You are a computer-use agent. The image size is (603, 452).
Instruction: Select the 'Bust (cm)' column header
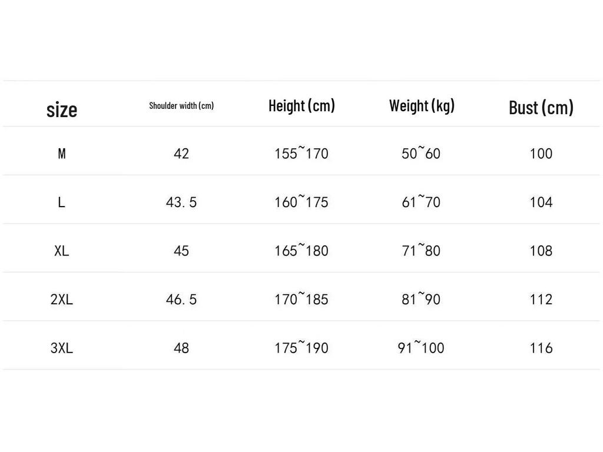pyautogui.click(x=541, y=108)
